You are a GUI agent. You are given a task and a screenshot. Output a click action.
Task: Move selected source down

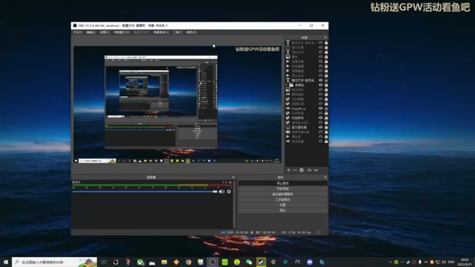click(x=316, y=170)
